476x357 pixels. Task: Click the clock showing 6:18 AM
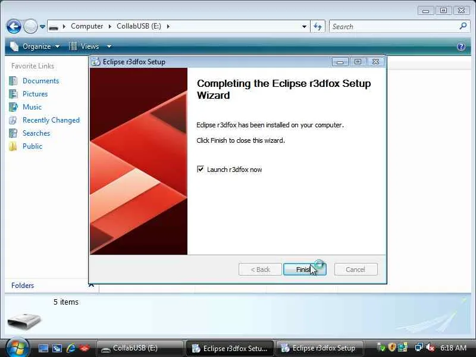click(453, 347)
